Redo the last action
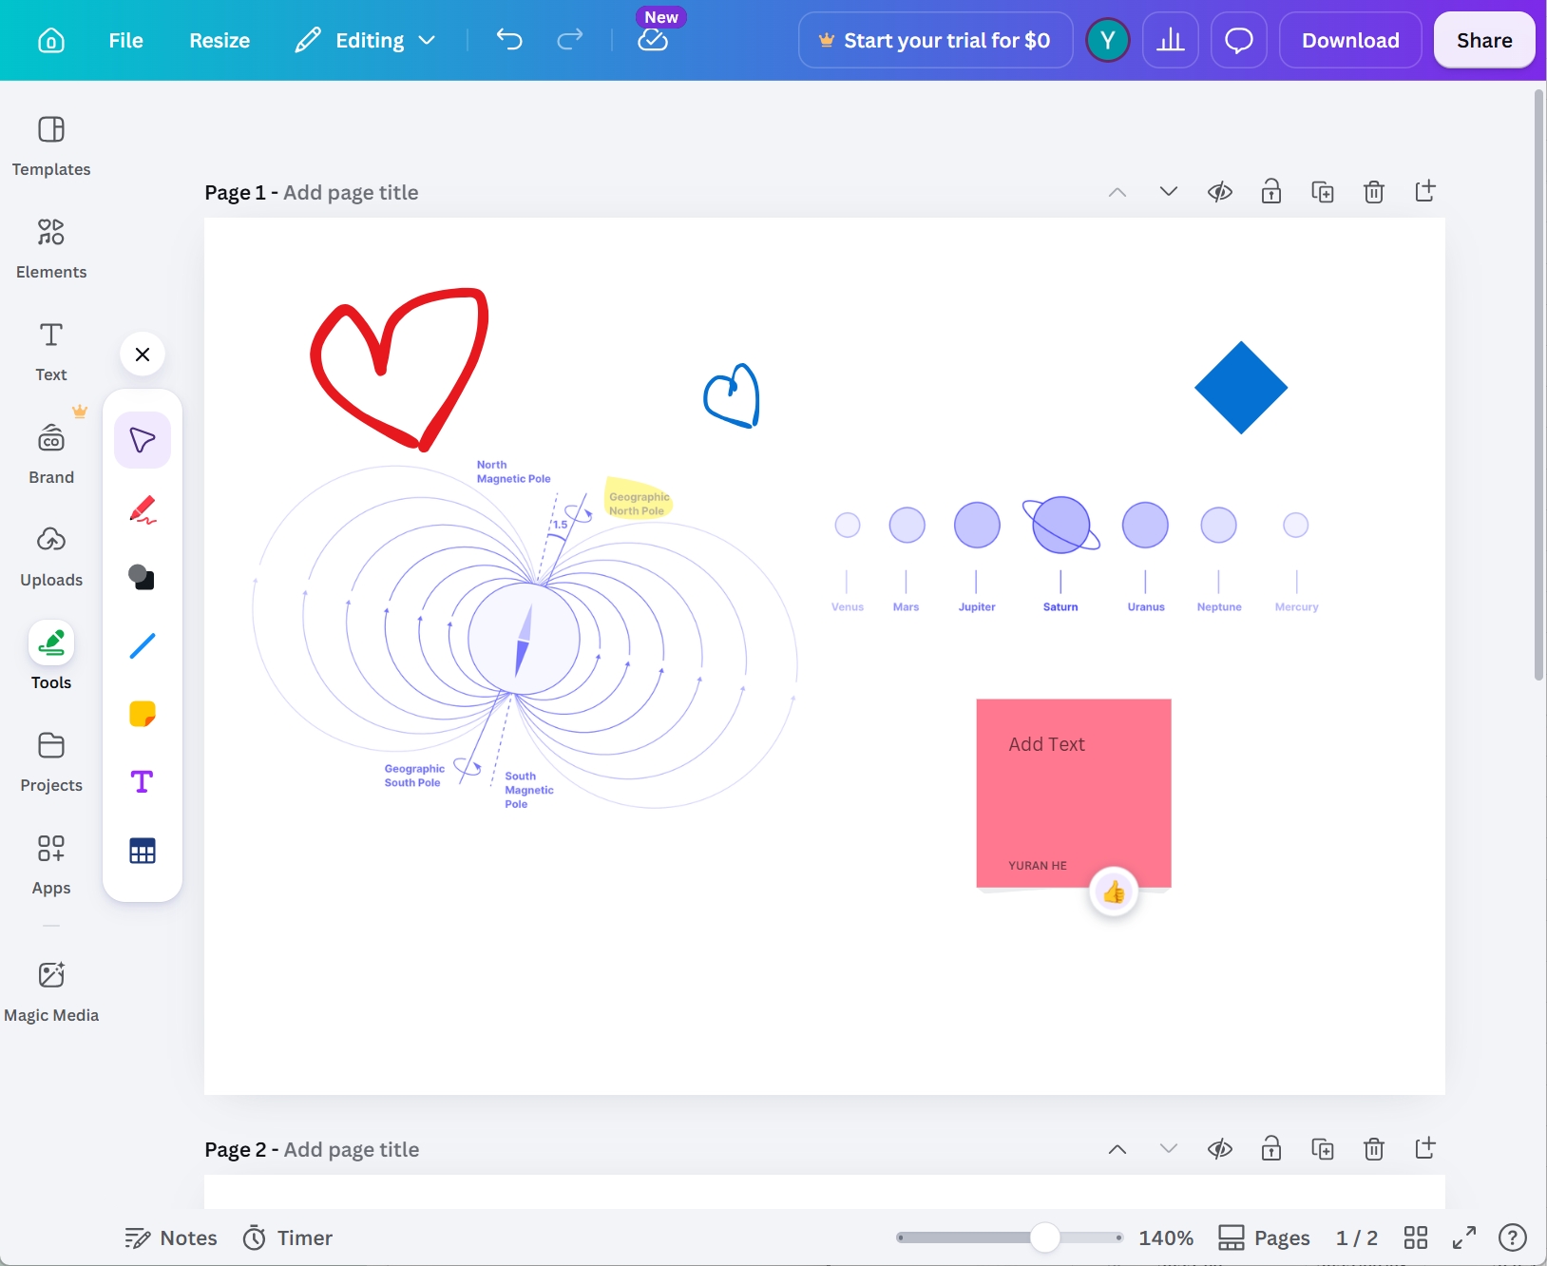 tap(570, 40)
